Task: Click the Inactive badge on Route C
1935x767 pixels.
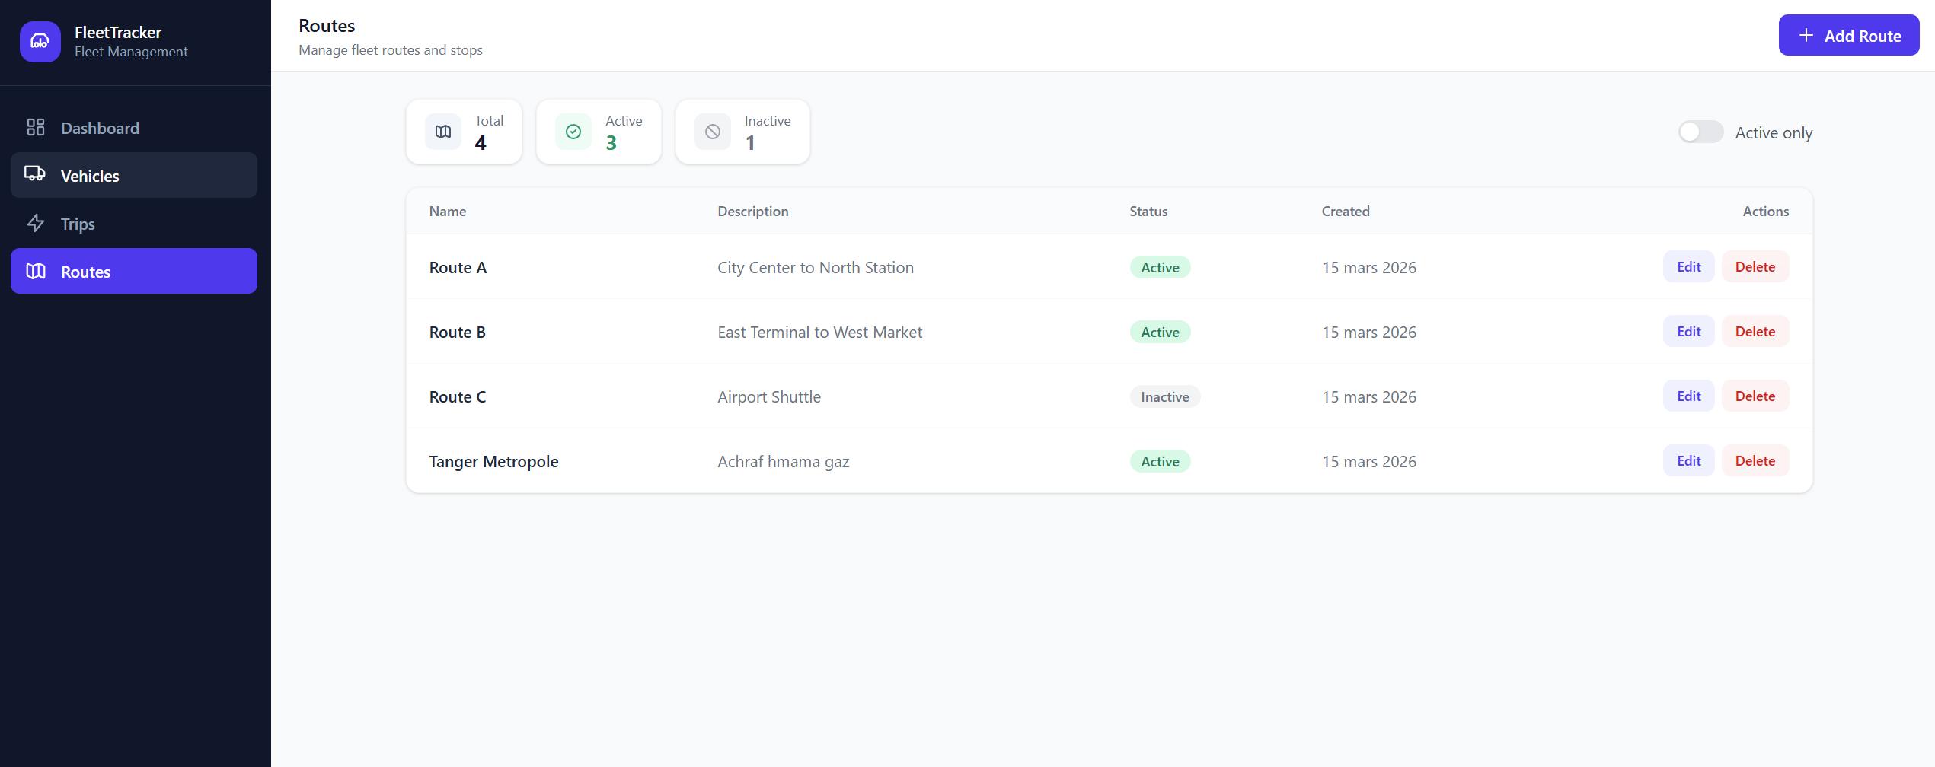Action: tap(1165, 396)
